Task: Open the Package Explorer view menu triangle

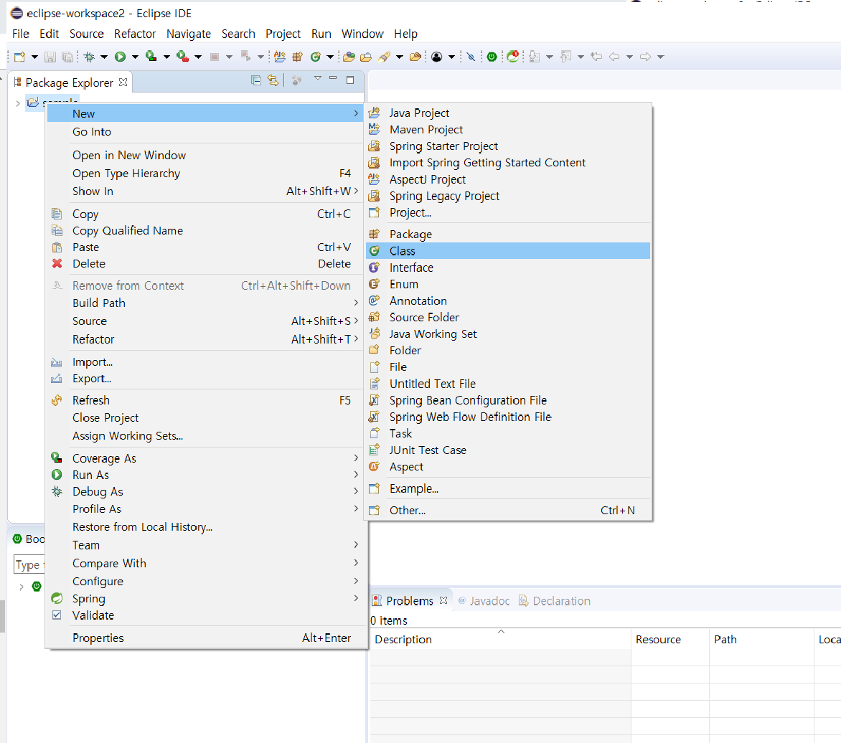Action: (x=317, y=78)
